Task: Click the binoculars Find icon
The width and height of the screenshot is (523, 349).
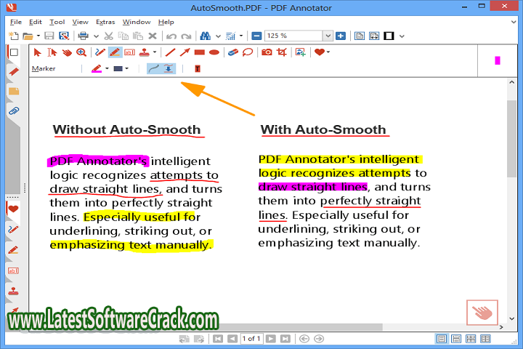Action: pyautogui.click(x=206, y=36)
